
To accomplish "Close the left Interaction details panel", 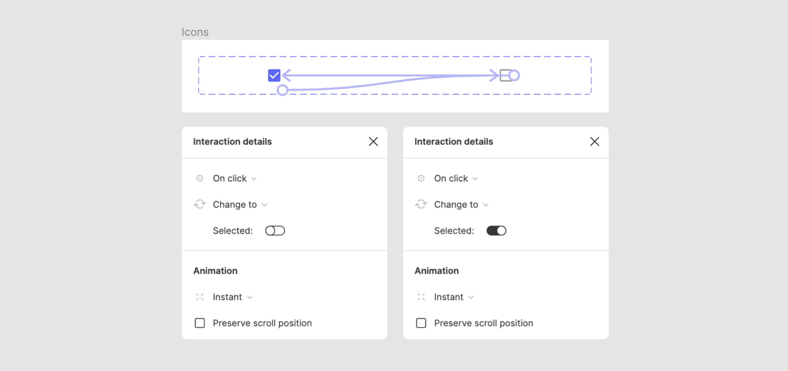I will 373,142.
